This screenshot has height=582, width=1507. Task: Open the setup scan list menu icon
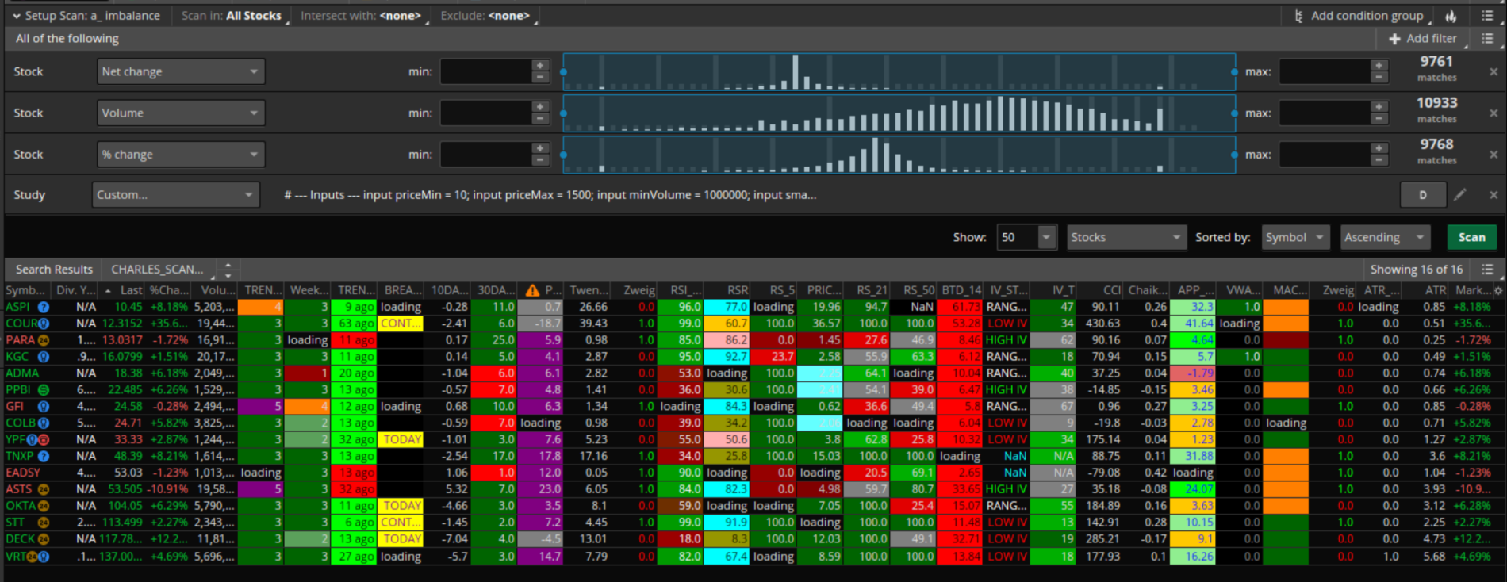coord(1487,16)
